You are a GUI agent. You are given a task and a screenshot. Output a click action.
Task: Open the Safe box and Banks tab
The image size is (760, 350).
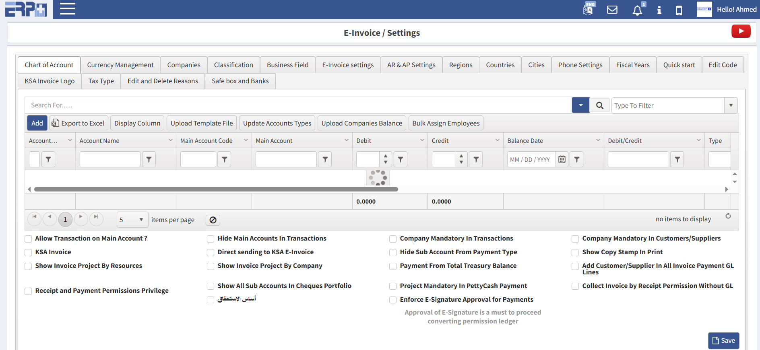tap(240, 81)
